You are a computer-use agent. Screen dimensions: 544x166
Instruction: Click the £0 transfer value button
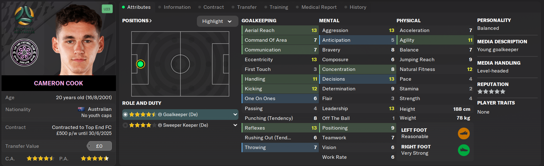pos(99,146)
